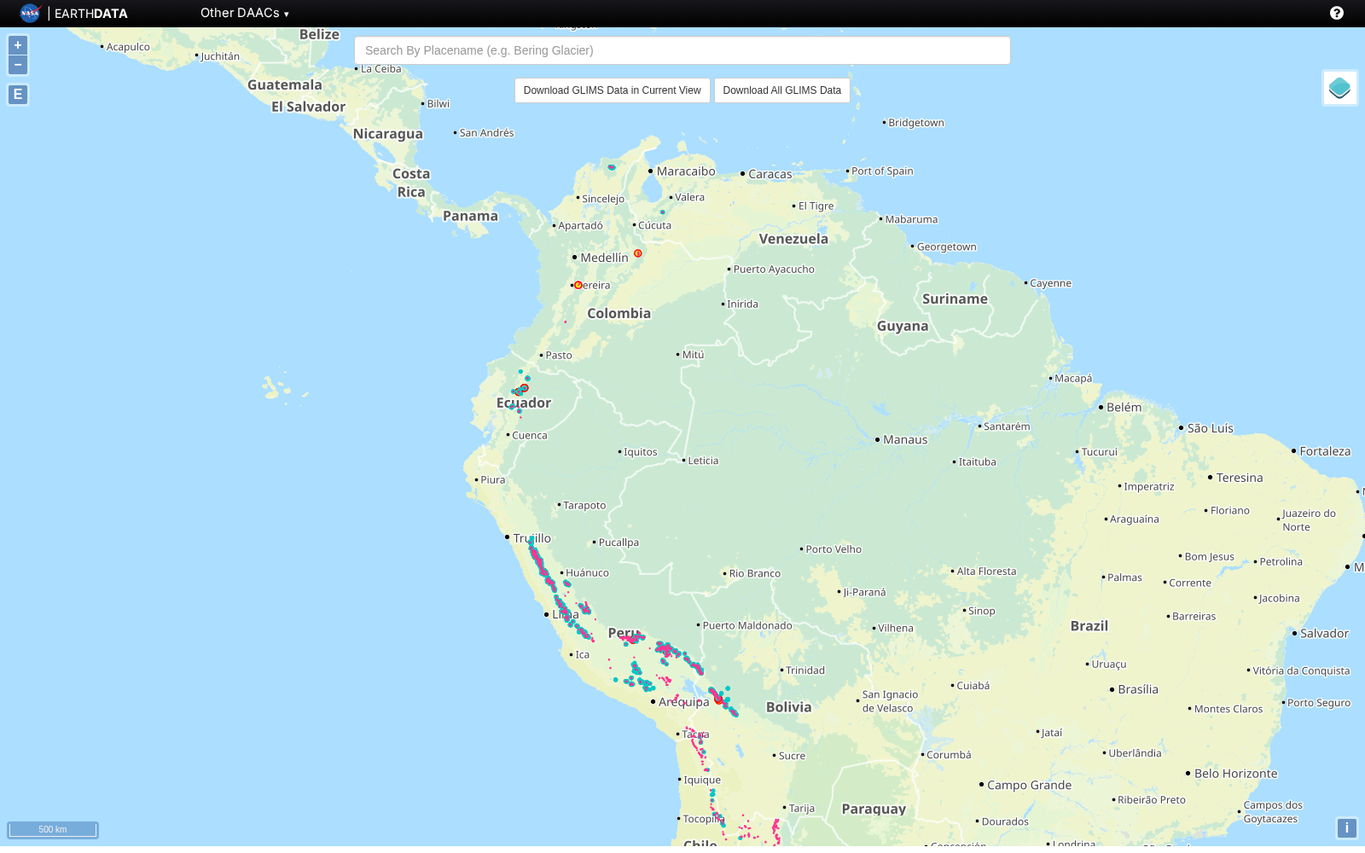Click the Arequipa city label

point(683,702)
